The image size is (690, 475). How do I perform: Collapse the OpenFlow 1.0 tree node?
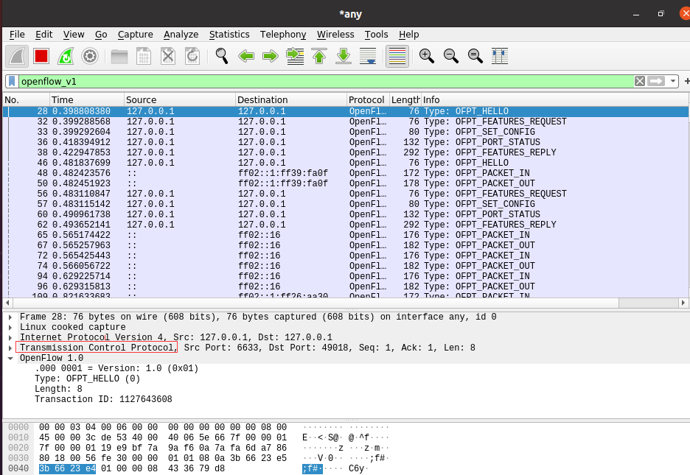click(x=10, y=358)
